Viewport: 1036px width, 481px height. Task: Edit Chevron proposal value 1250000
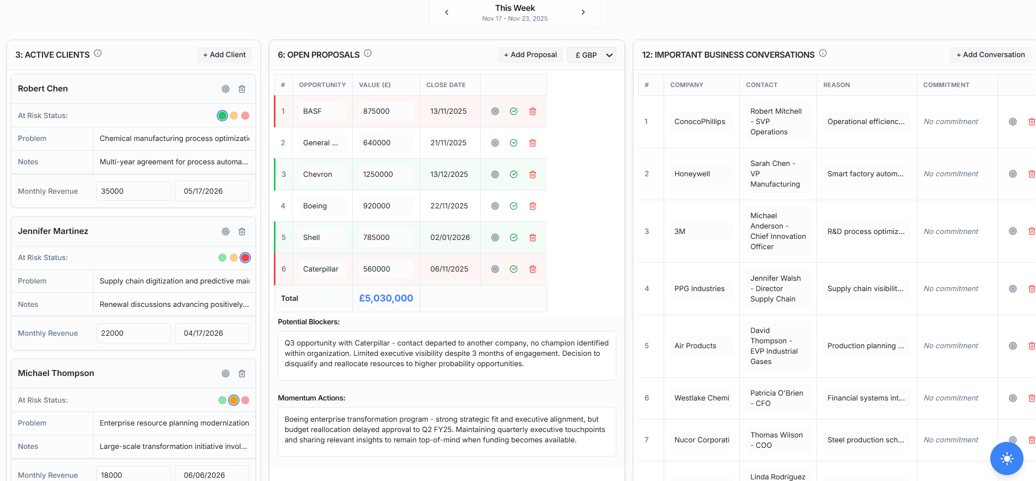click(386, 175)
